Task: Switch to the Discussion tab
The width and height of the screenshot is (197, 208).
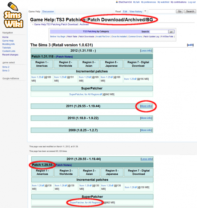Action: pyautogui.click(x=48, y=11)
